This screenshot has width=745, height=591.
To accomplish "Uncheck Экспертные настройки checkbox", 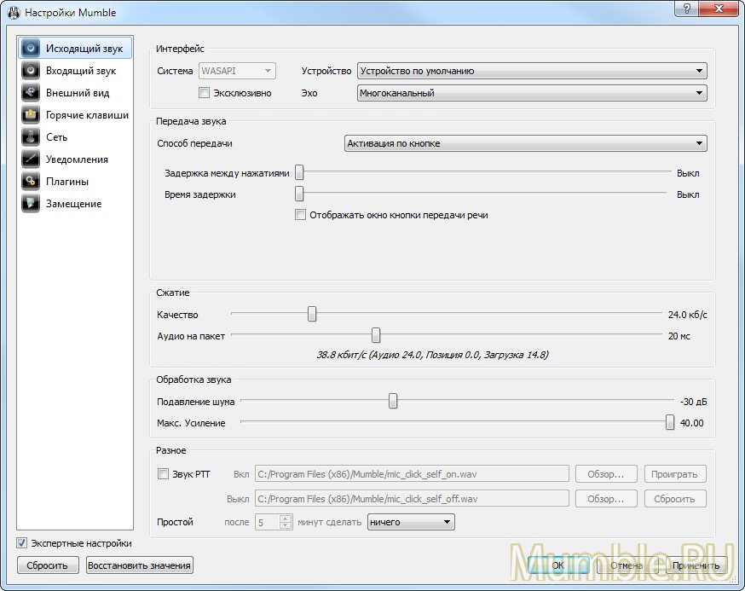I will pyautogui.click(x=21, y=543).
